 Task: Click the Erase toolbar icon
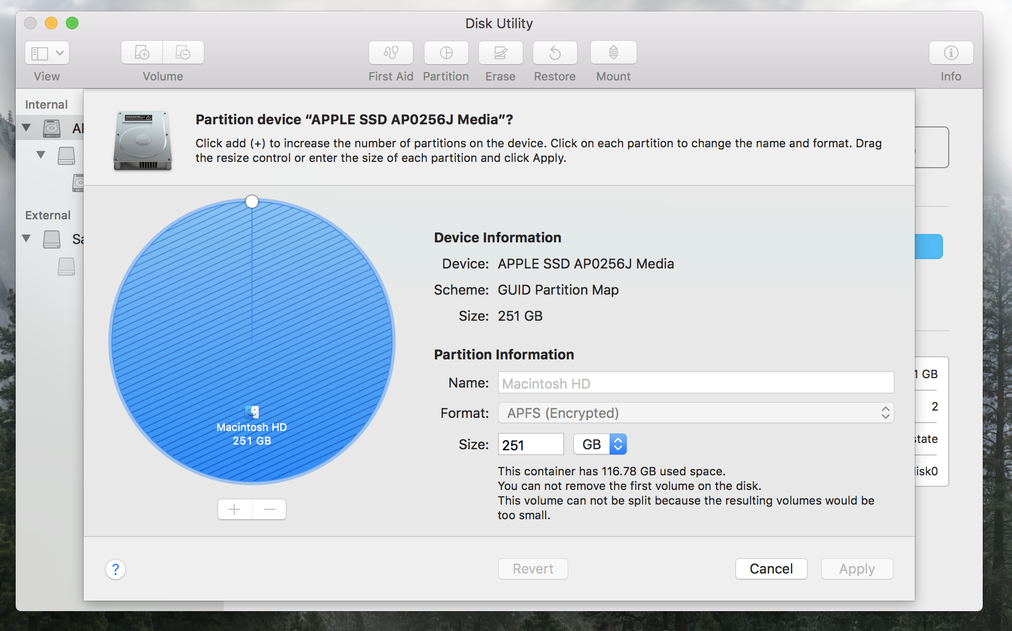click(500, 53)
